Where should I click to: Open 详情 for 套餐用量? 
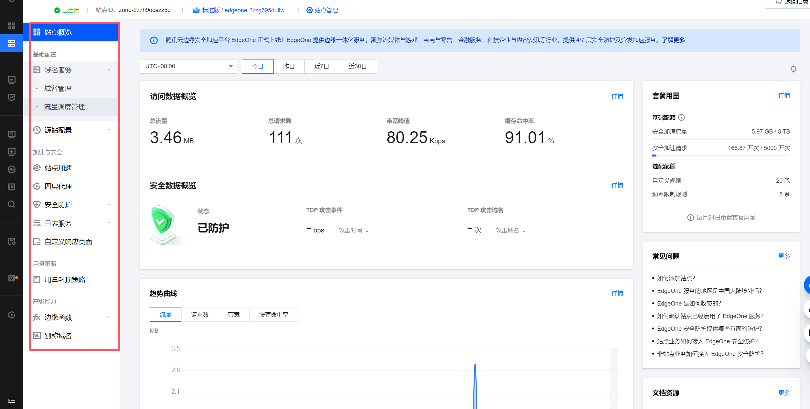(784, 95)
